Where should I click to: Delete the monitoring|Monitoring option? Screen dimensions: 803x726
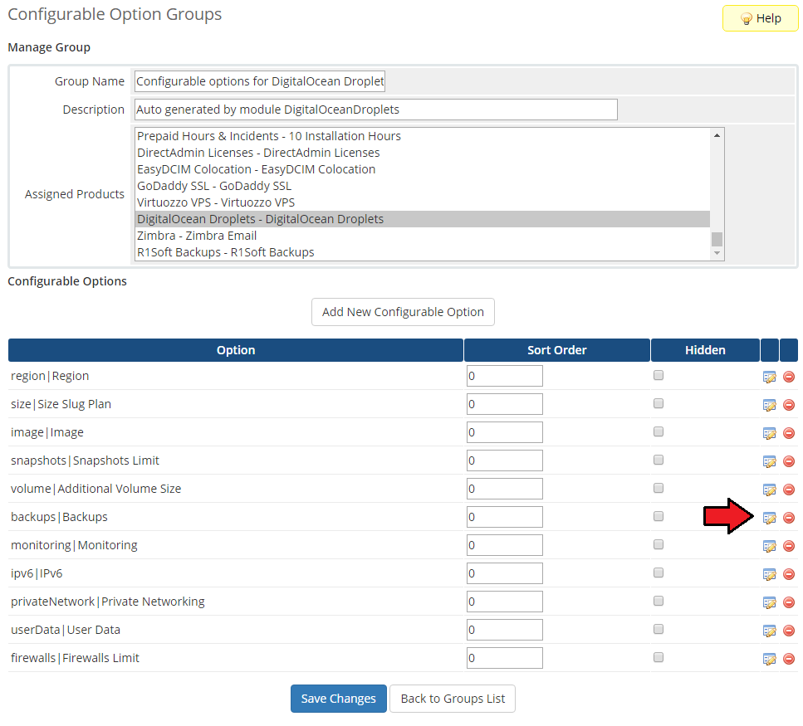coord(789,546)
